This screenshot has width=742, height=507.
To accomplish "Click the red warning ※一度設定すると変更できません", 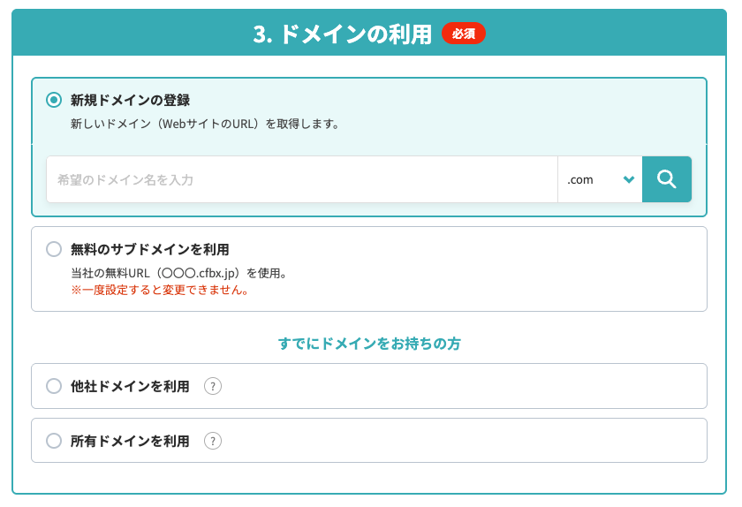I will pos(160,290).
